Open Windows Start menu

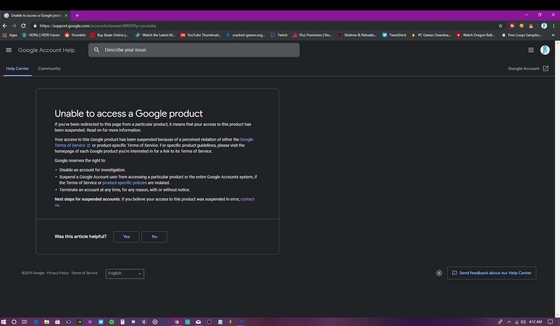4,322
